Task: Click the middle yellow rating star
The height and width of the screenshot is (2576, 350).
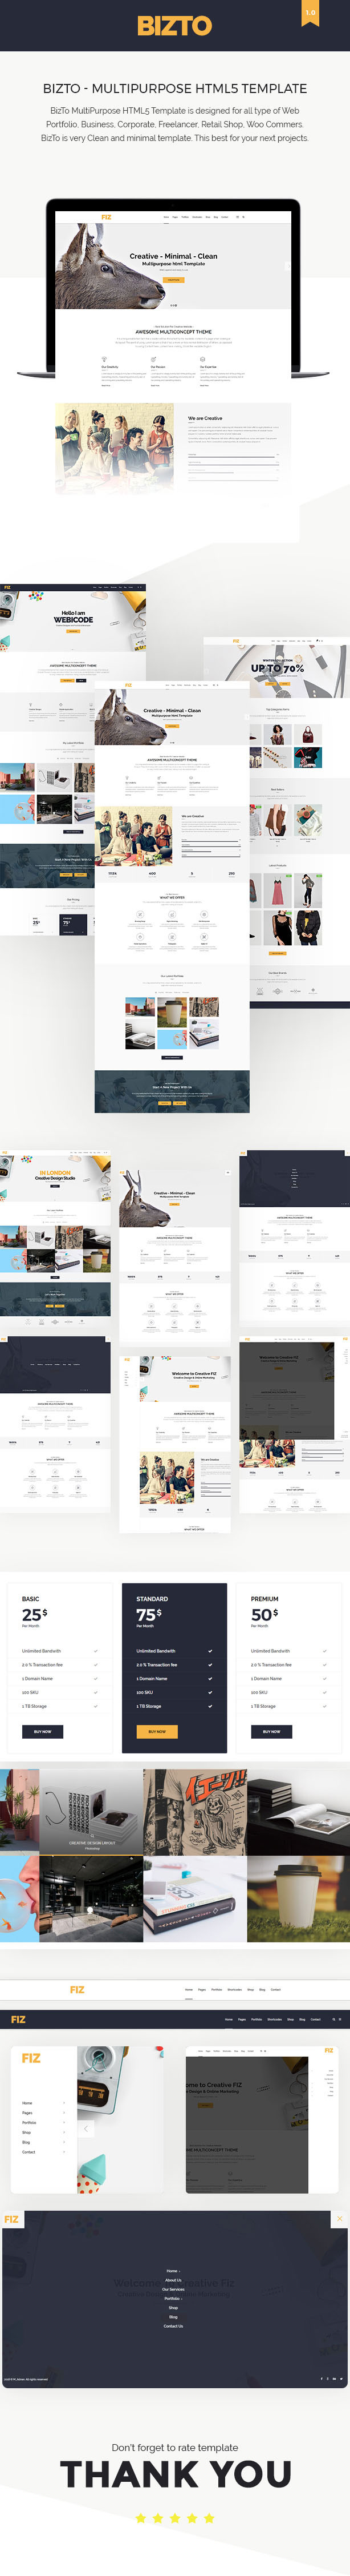Action: click(x=175, y=2517)
